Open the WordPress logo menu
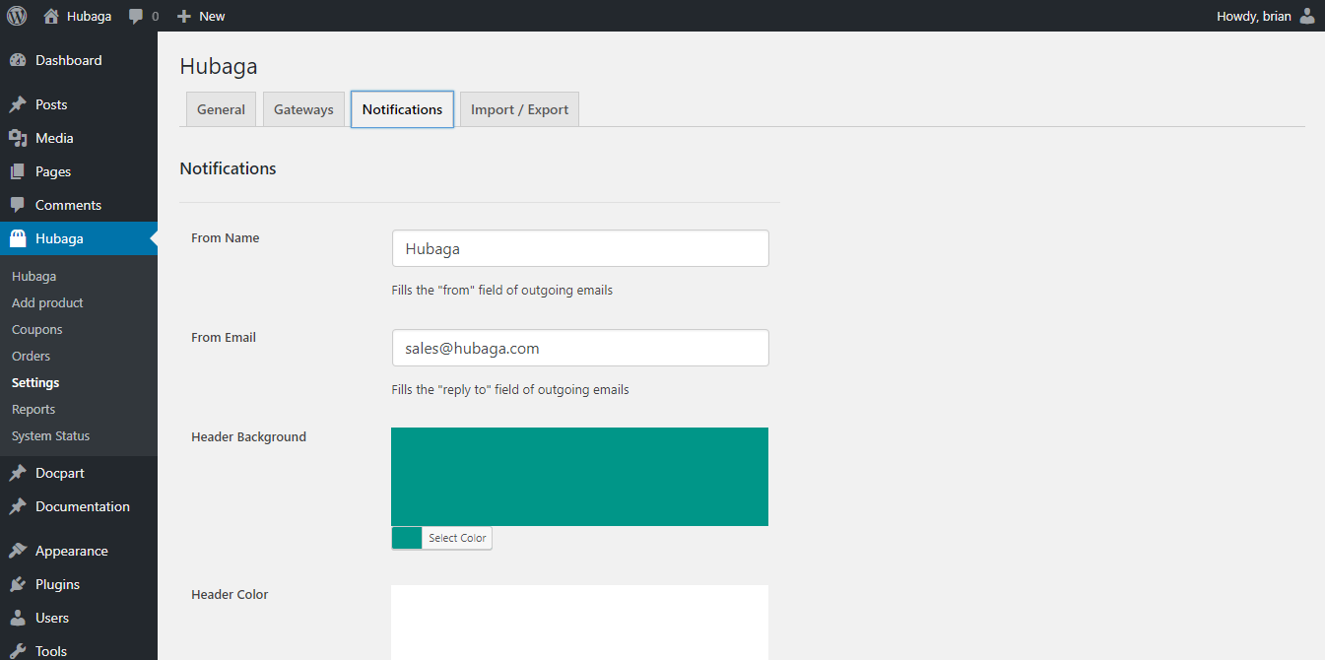The image size is (1325, 660). [17, 16]
